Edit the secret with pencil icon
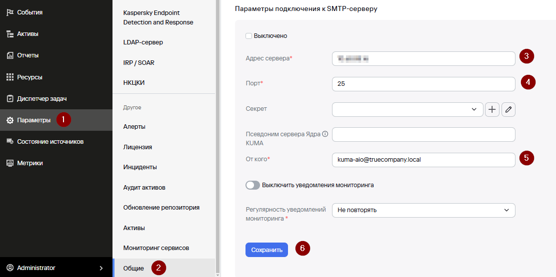This screenshot has height=277, width=556. tap(508, 110)
